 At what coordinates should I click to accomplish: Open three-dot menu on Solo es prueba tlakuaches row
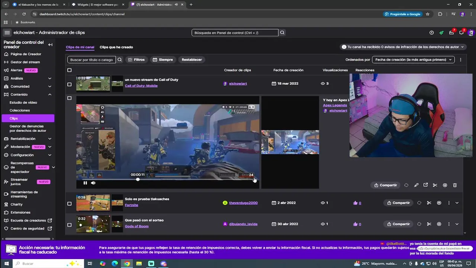point(449,203)
